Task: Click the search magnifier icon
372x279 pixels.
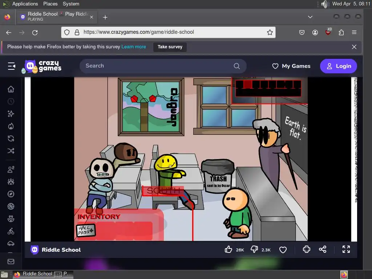Action: click(236, 66)
